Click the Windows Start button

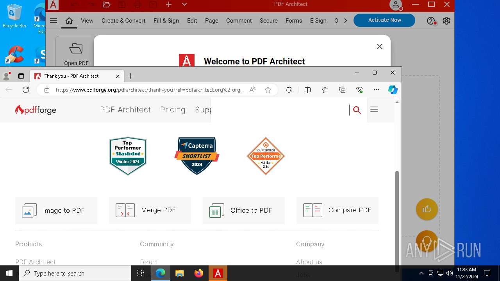[x=9, y=273]
